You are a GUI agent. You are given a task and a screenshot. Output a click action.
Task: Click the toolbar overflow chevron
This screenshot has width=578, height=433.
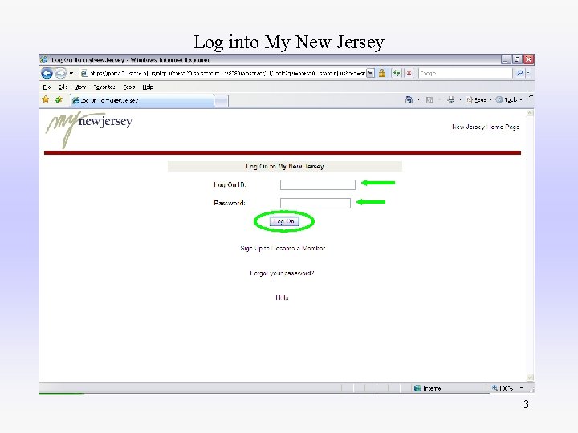click(531, 96)
